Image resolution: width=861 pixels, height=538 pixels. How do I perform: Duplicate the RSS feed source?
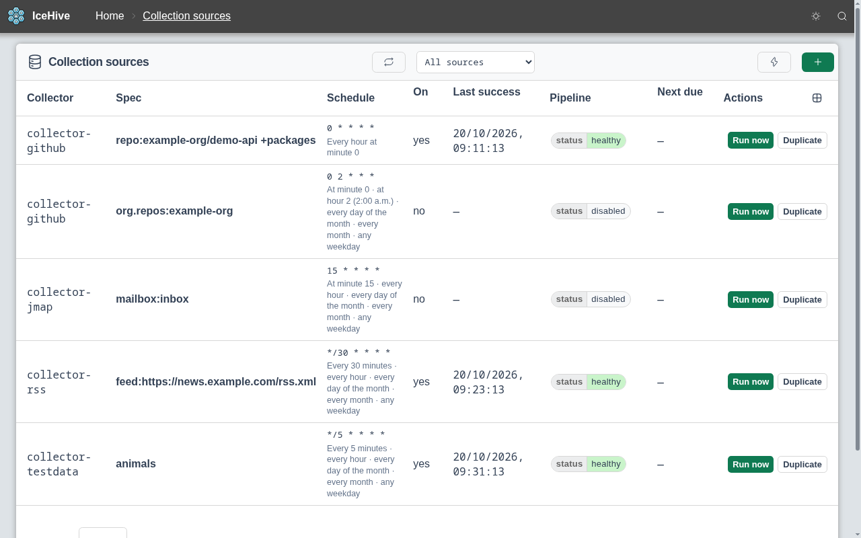(x=802, y=381)
